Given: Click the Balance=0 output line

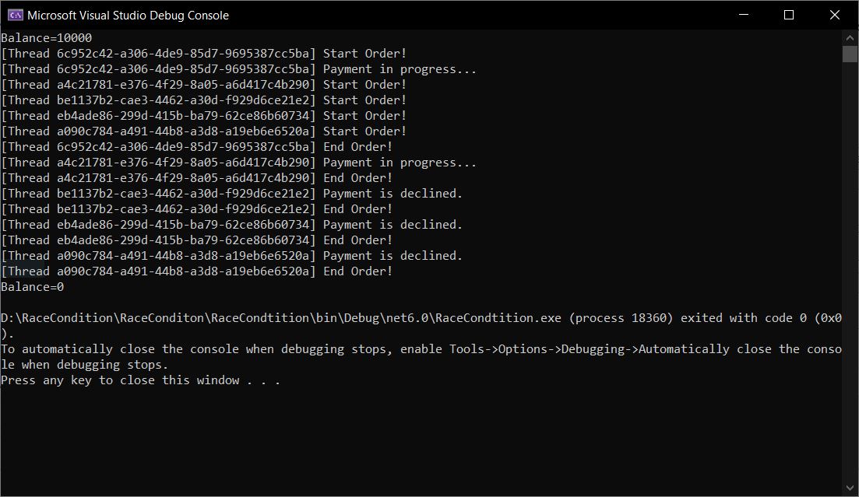Looking at the screenshot, I should pos(33,287).
